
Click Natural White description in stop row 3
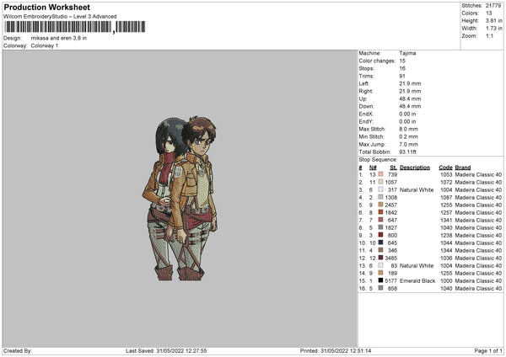point(417,190)
